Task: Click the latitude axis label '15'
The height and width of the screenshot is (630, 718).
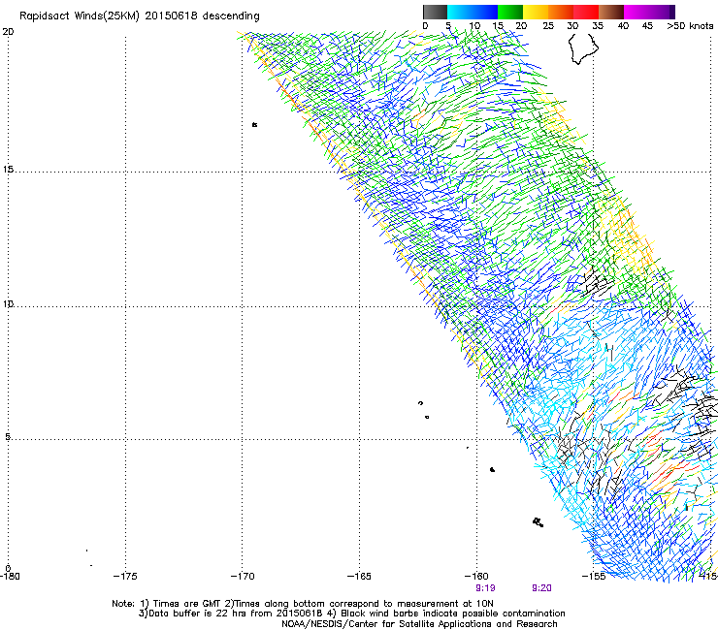Action: pyautogui.click(x=8, y=170)
